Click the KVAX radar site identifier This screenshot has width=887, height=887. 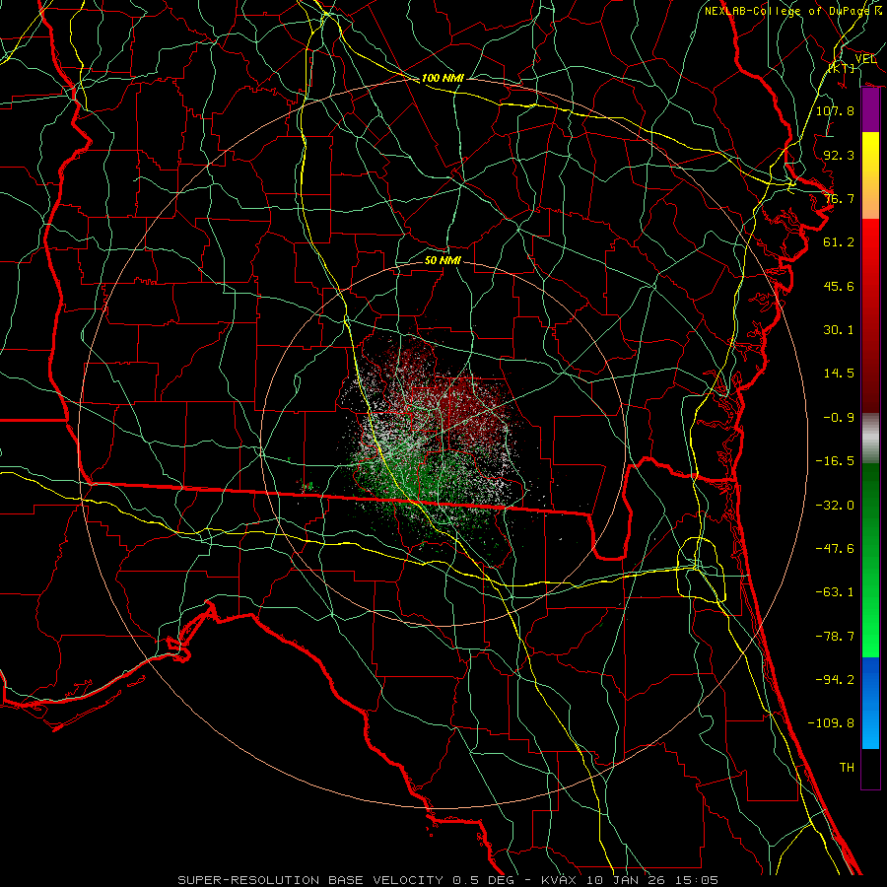point(559,880)
